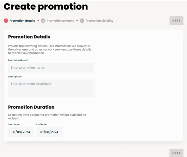187x157 pixels.
Task: Click inside the promotion description text area
Action: point(51,88)
